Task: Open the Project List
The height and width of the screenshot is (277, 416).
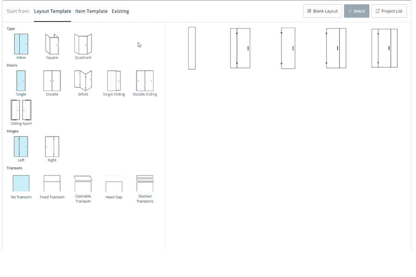Action: (389, 11)
